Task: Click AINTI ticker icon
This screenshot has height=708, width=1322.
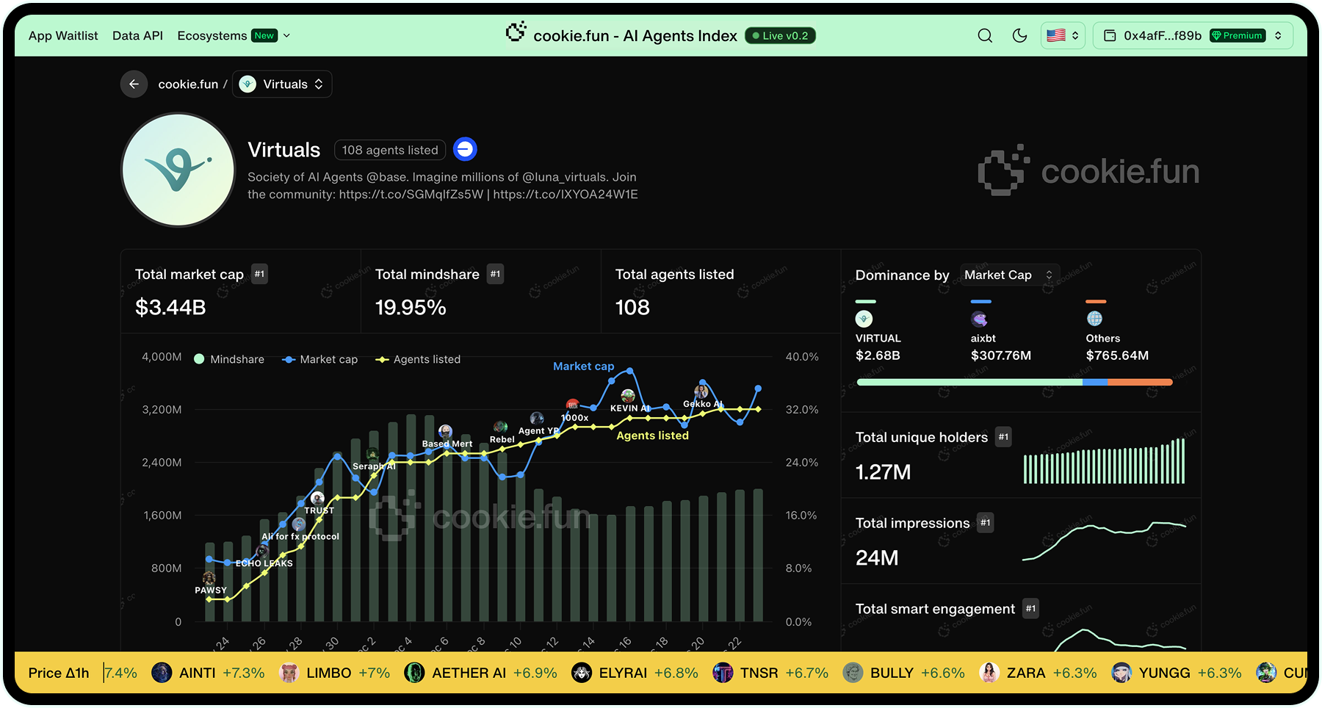Action: pos(162,673)
